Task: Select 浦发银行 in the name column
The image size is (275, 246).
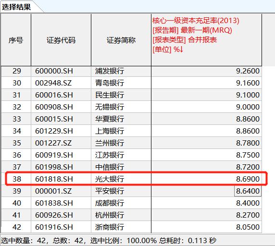Action: point(110,71)
